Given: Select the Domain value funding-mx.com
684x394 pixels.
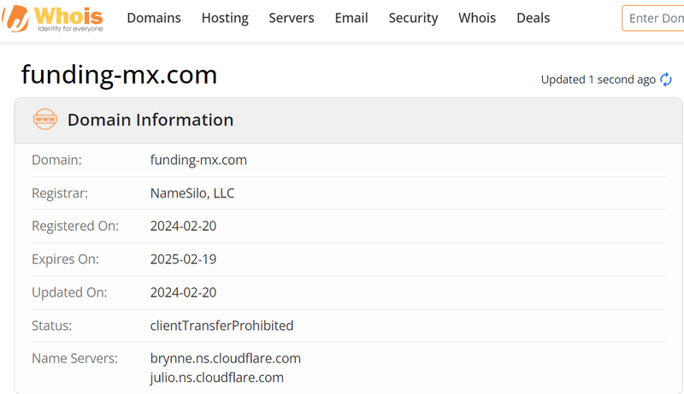Looking at the screenshot, I should point(198,160).
